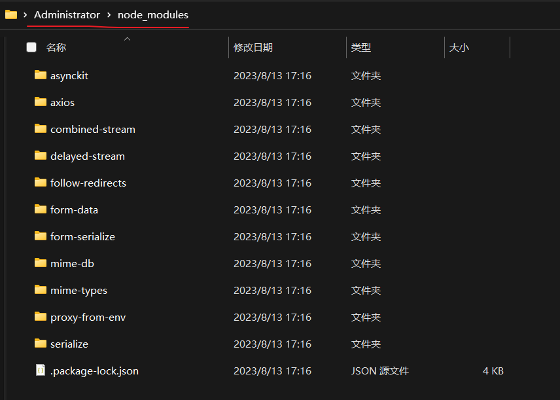Image resolution: width=560 pixels, height=400 pixels.
Task: Select the form-serialize folder name
Action: [x=82, y=236]
